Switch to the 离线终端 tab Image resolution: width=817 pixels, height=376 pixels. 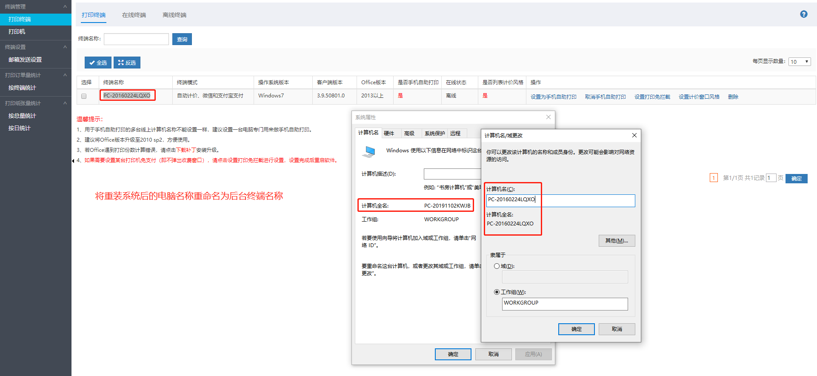click(x=174, y=15)
